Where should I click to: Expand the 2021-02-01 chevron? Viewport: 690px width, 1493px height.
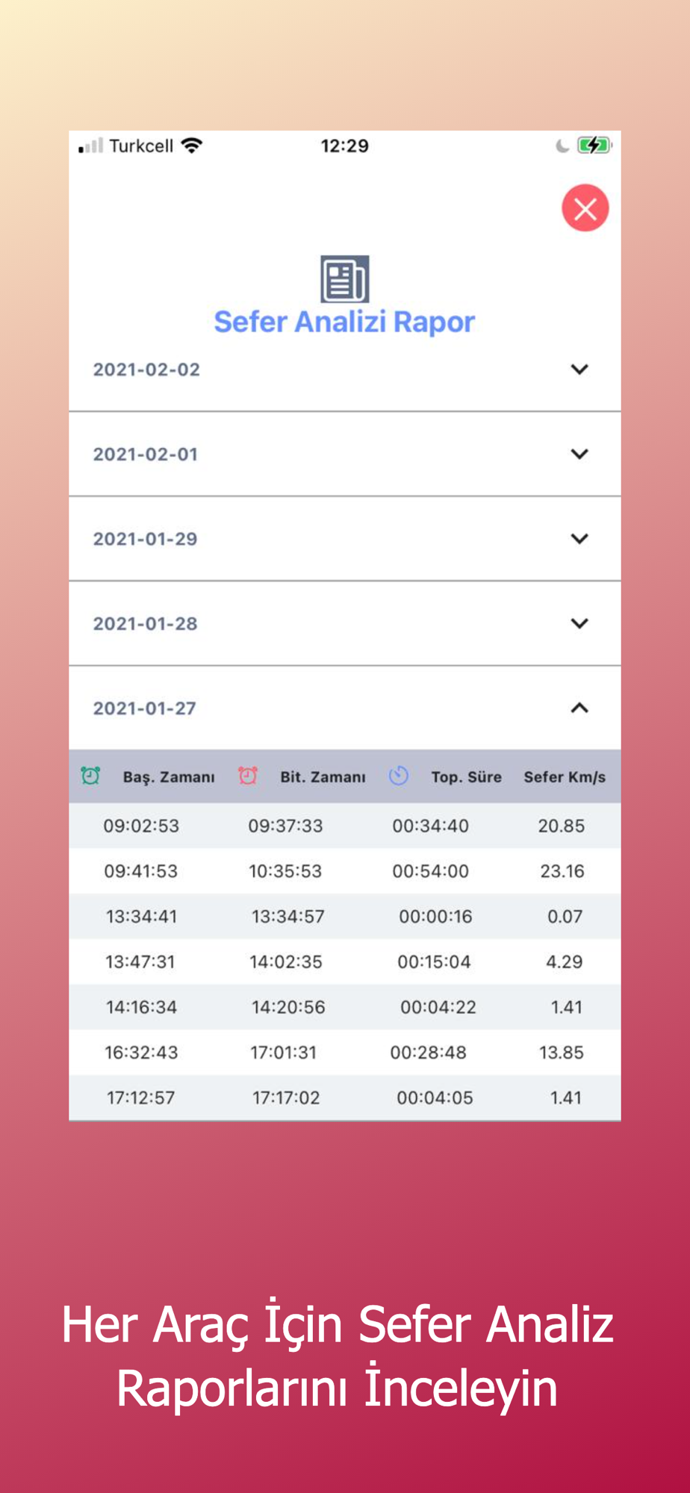click(579, 454)
